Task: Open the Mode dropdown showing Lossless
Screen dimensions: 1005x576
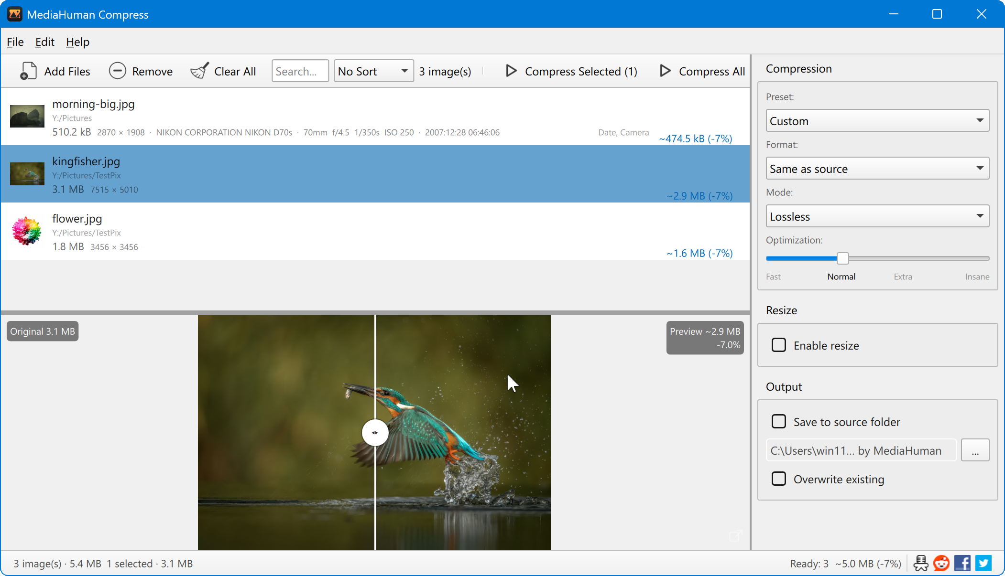Action: click(877, 216)
